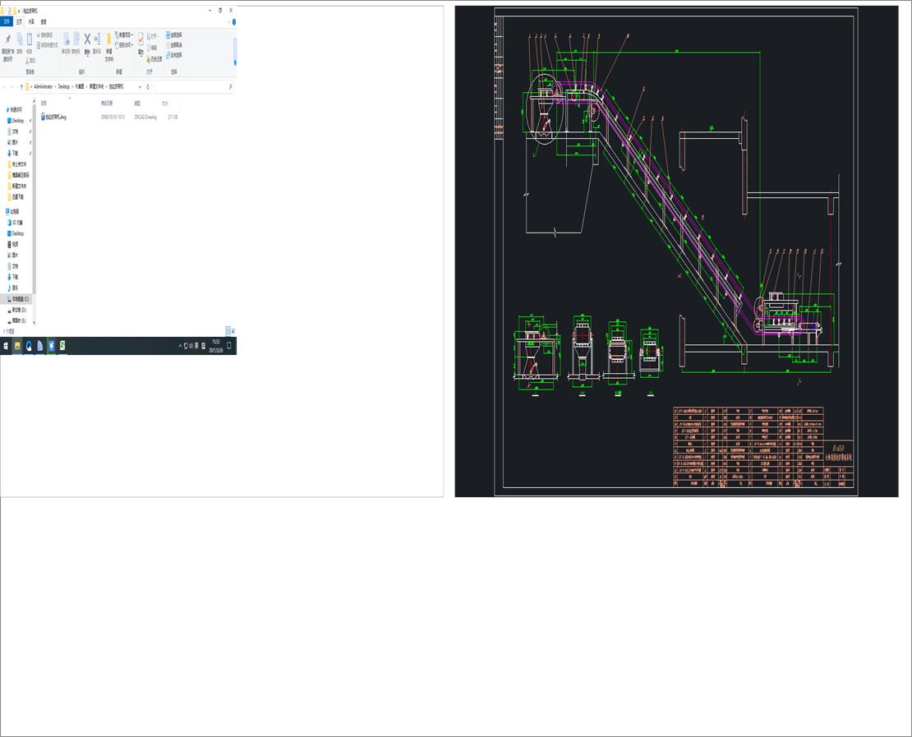
Task: Expand the Easy Access dropdown
Action: pos(125,45)
